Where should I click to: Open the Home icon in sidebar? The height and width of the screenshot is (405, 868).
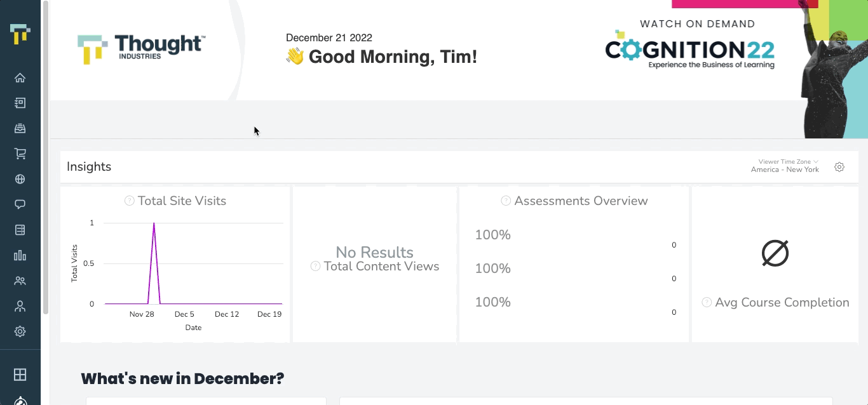click(x=20, y=77)
